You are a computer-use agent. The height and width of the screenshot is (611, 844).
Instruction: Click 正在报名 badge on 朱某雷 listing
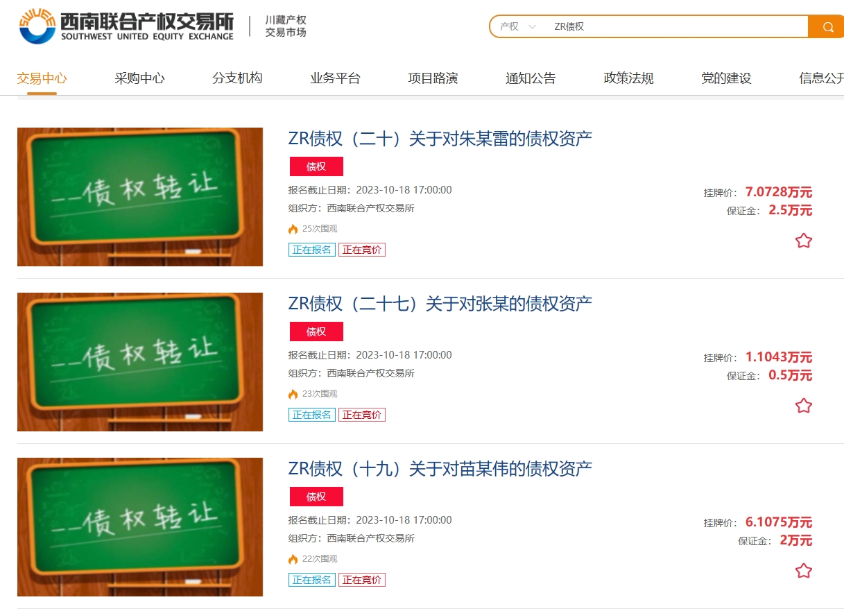pos(311,250)
